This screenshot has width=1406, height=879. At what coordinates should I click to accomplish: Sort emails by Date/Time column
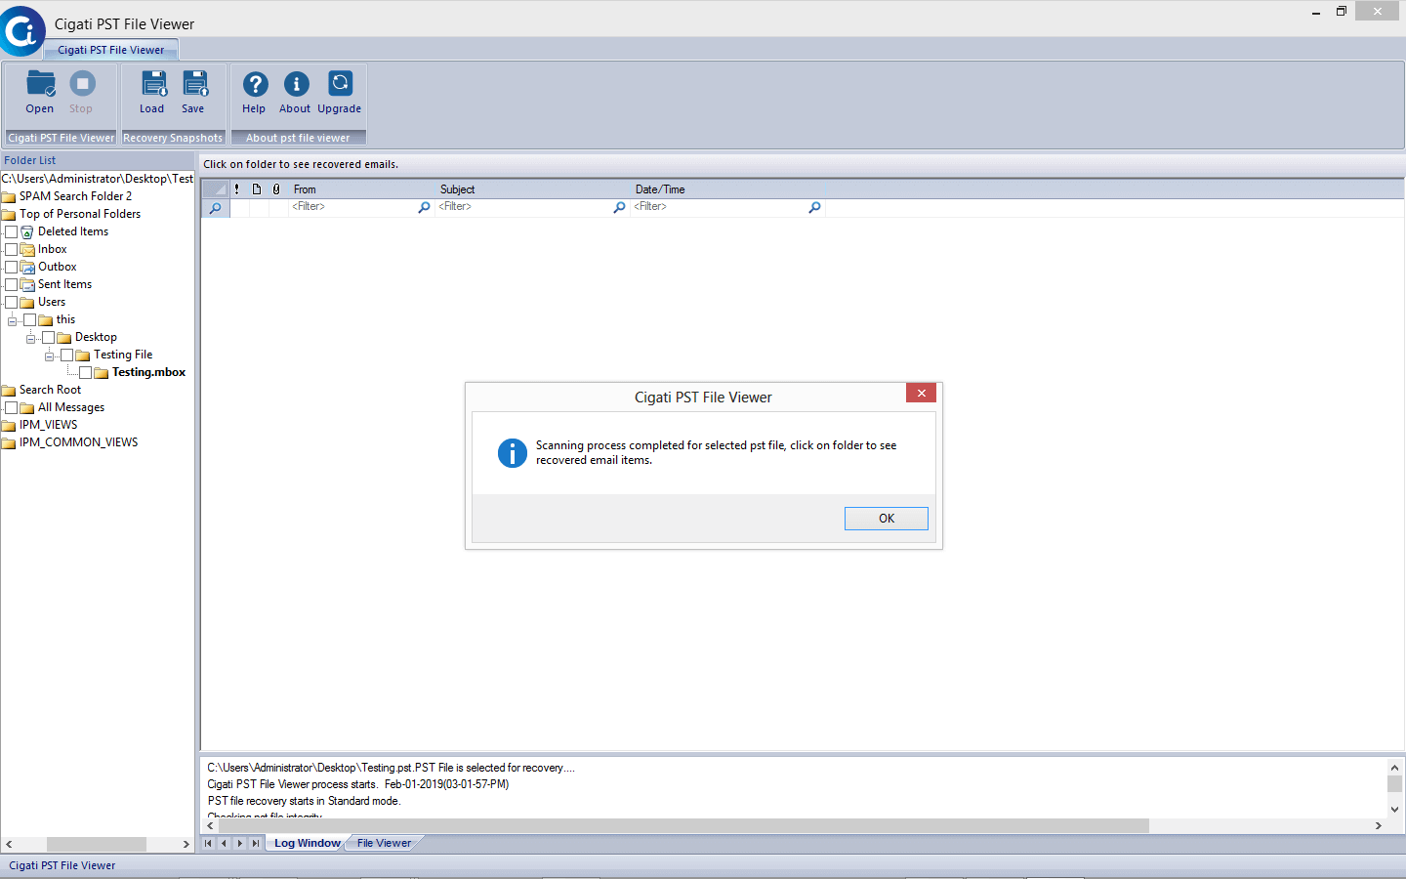pos(727,189)
